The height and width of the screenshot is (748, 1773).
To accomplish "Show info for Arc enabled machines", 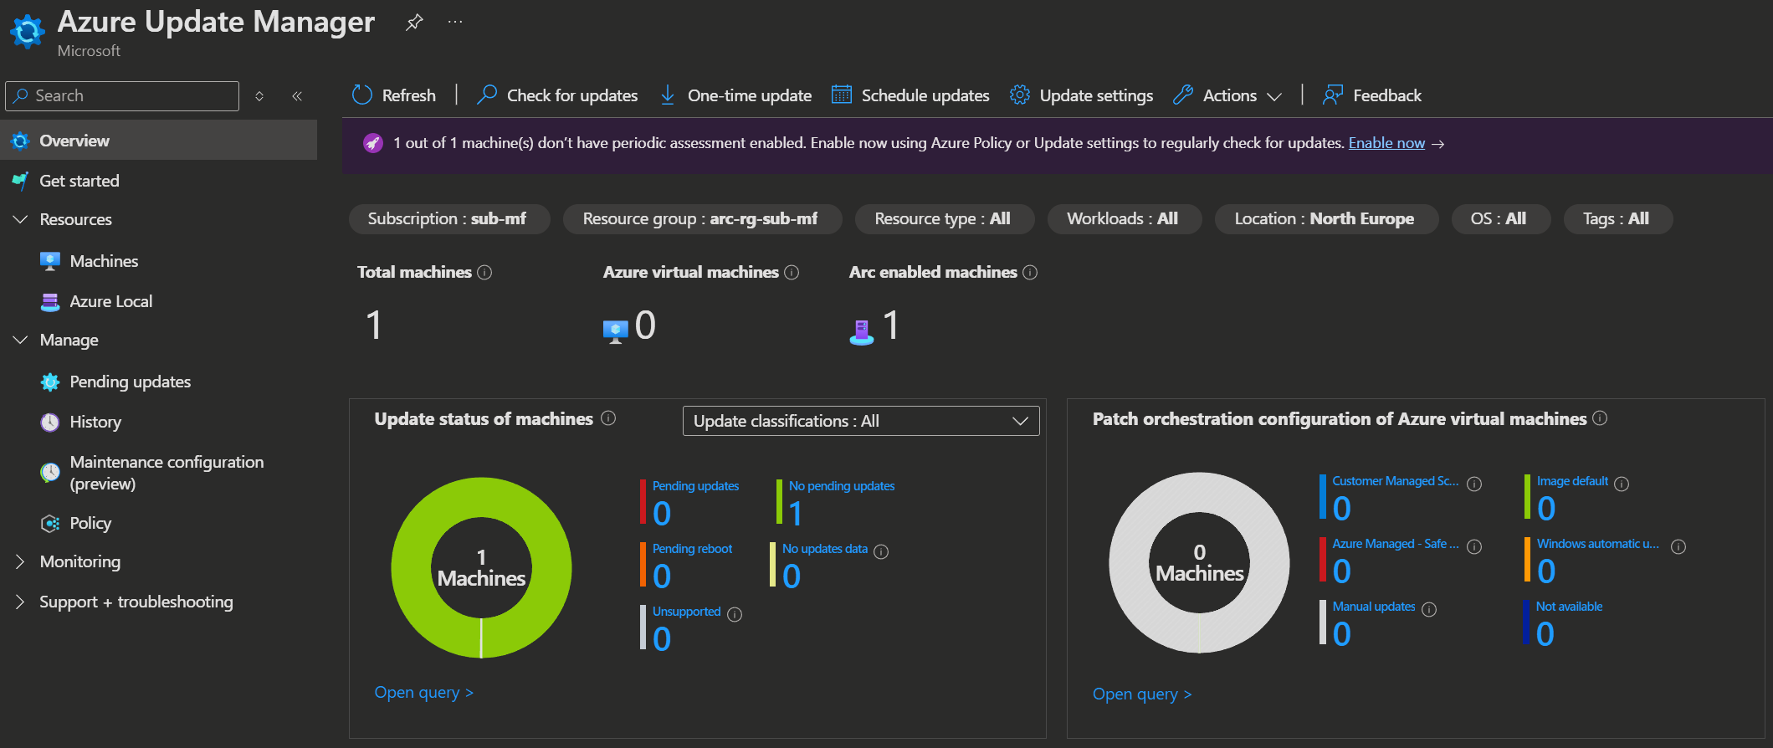I will tap(1030, 273).
